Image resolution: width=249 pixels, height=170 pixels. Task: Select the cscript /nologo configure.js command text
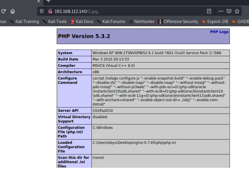coord(159,91)
